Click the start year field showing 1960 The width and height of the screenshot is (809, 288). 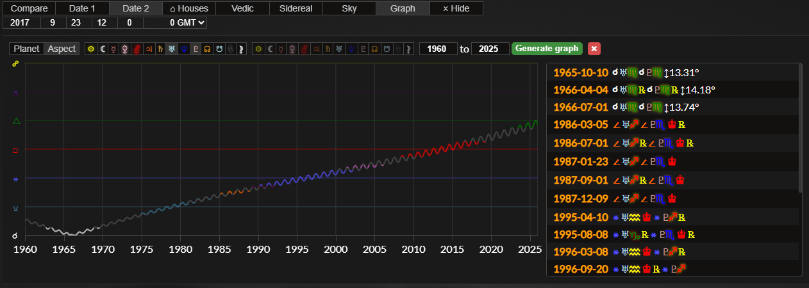coord(438,49)
